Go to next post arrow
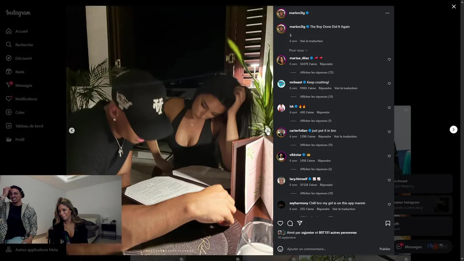This screenshot has height=261, width=464. tap(453, 129)
